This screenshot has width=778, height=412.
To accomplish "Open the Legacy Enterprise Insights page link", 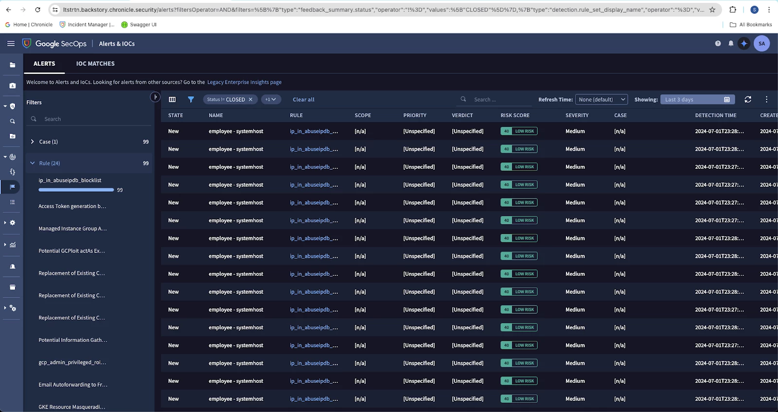I will pos(244,82).
